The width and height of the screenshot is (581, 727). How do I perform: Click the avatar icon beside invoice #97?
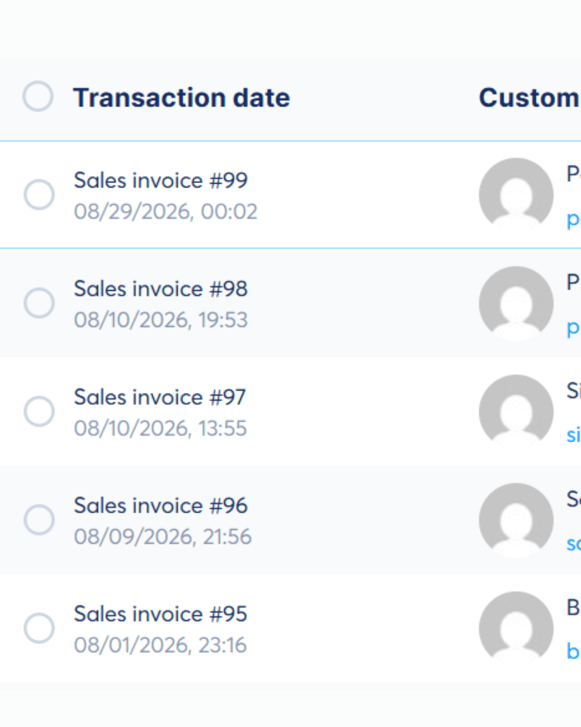[516, 411]
